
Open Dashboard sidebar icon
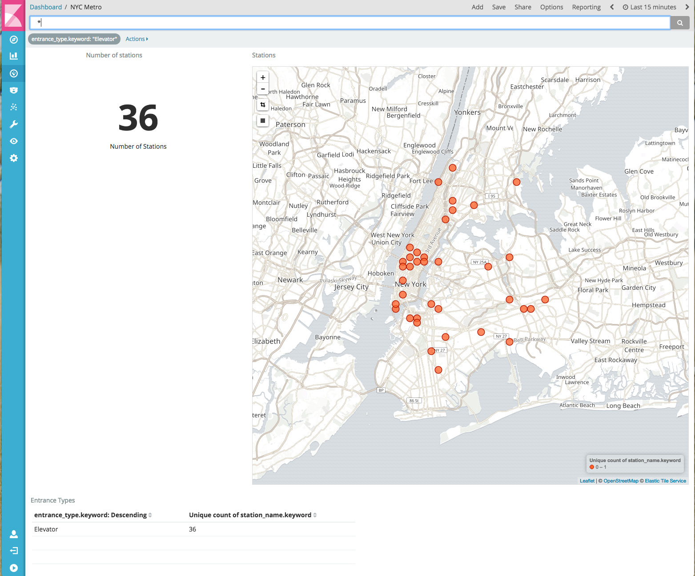[14, 73]
